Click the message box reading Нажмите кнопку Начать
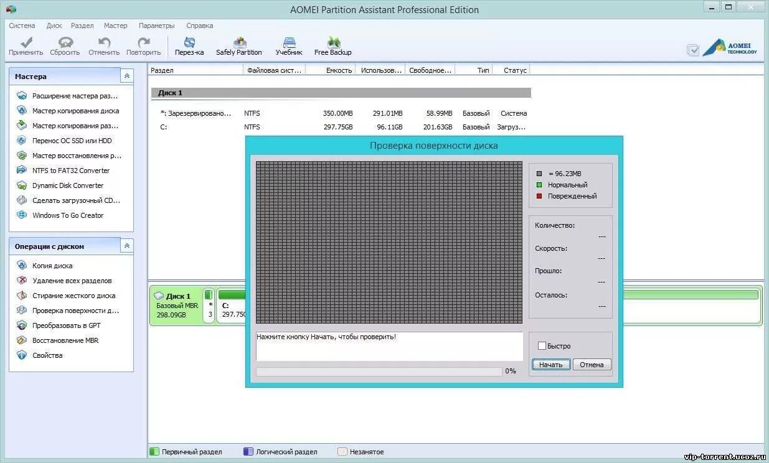Viewport: 769px width, 463px height. click(x=389, y=346)
